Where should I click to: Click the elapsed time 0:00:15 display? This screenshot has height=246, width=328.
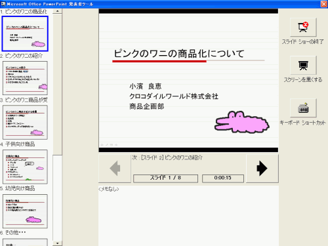click(x=223, y=178)
